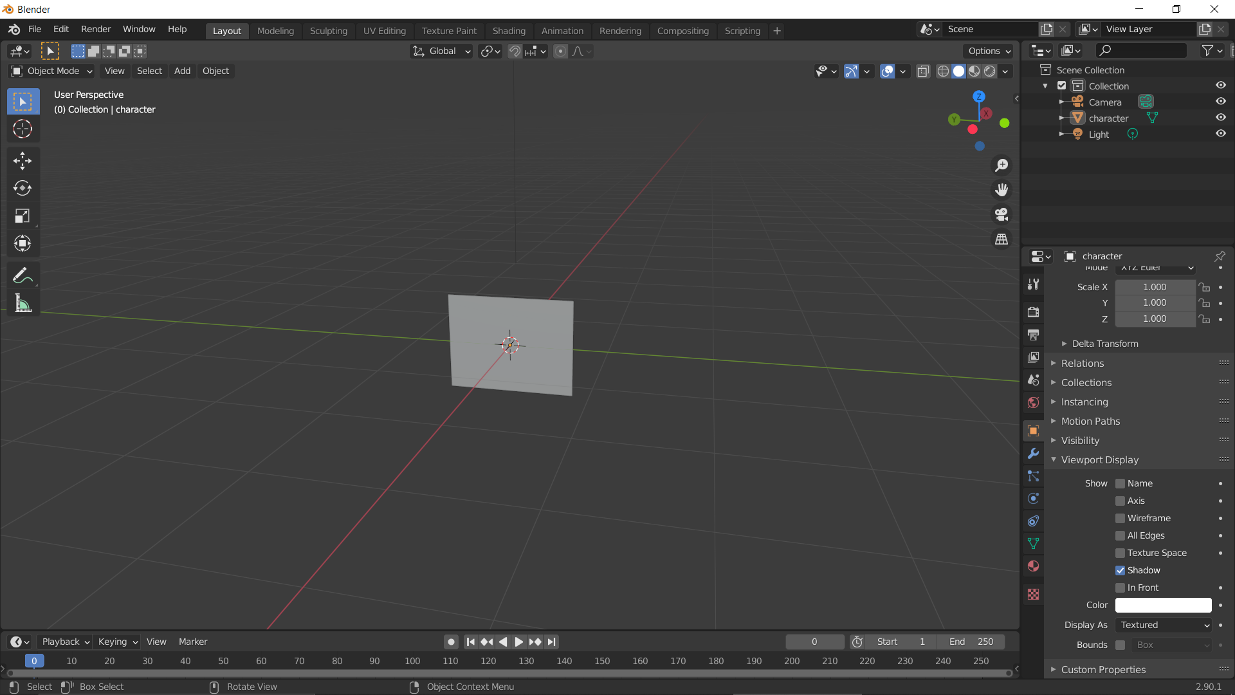Enable the All Edges checkbox
This screenshot has height=695, width=1235.
pyautogui.click(x=1120, y=535)
